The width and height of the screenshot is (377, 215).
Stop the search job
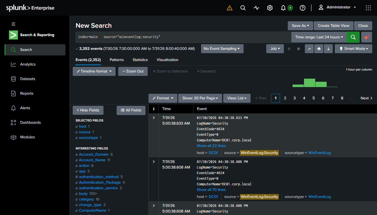298,49
